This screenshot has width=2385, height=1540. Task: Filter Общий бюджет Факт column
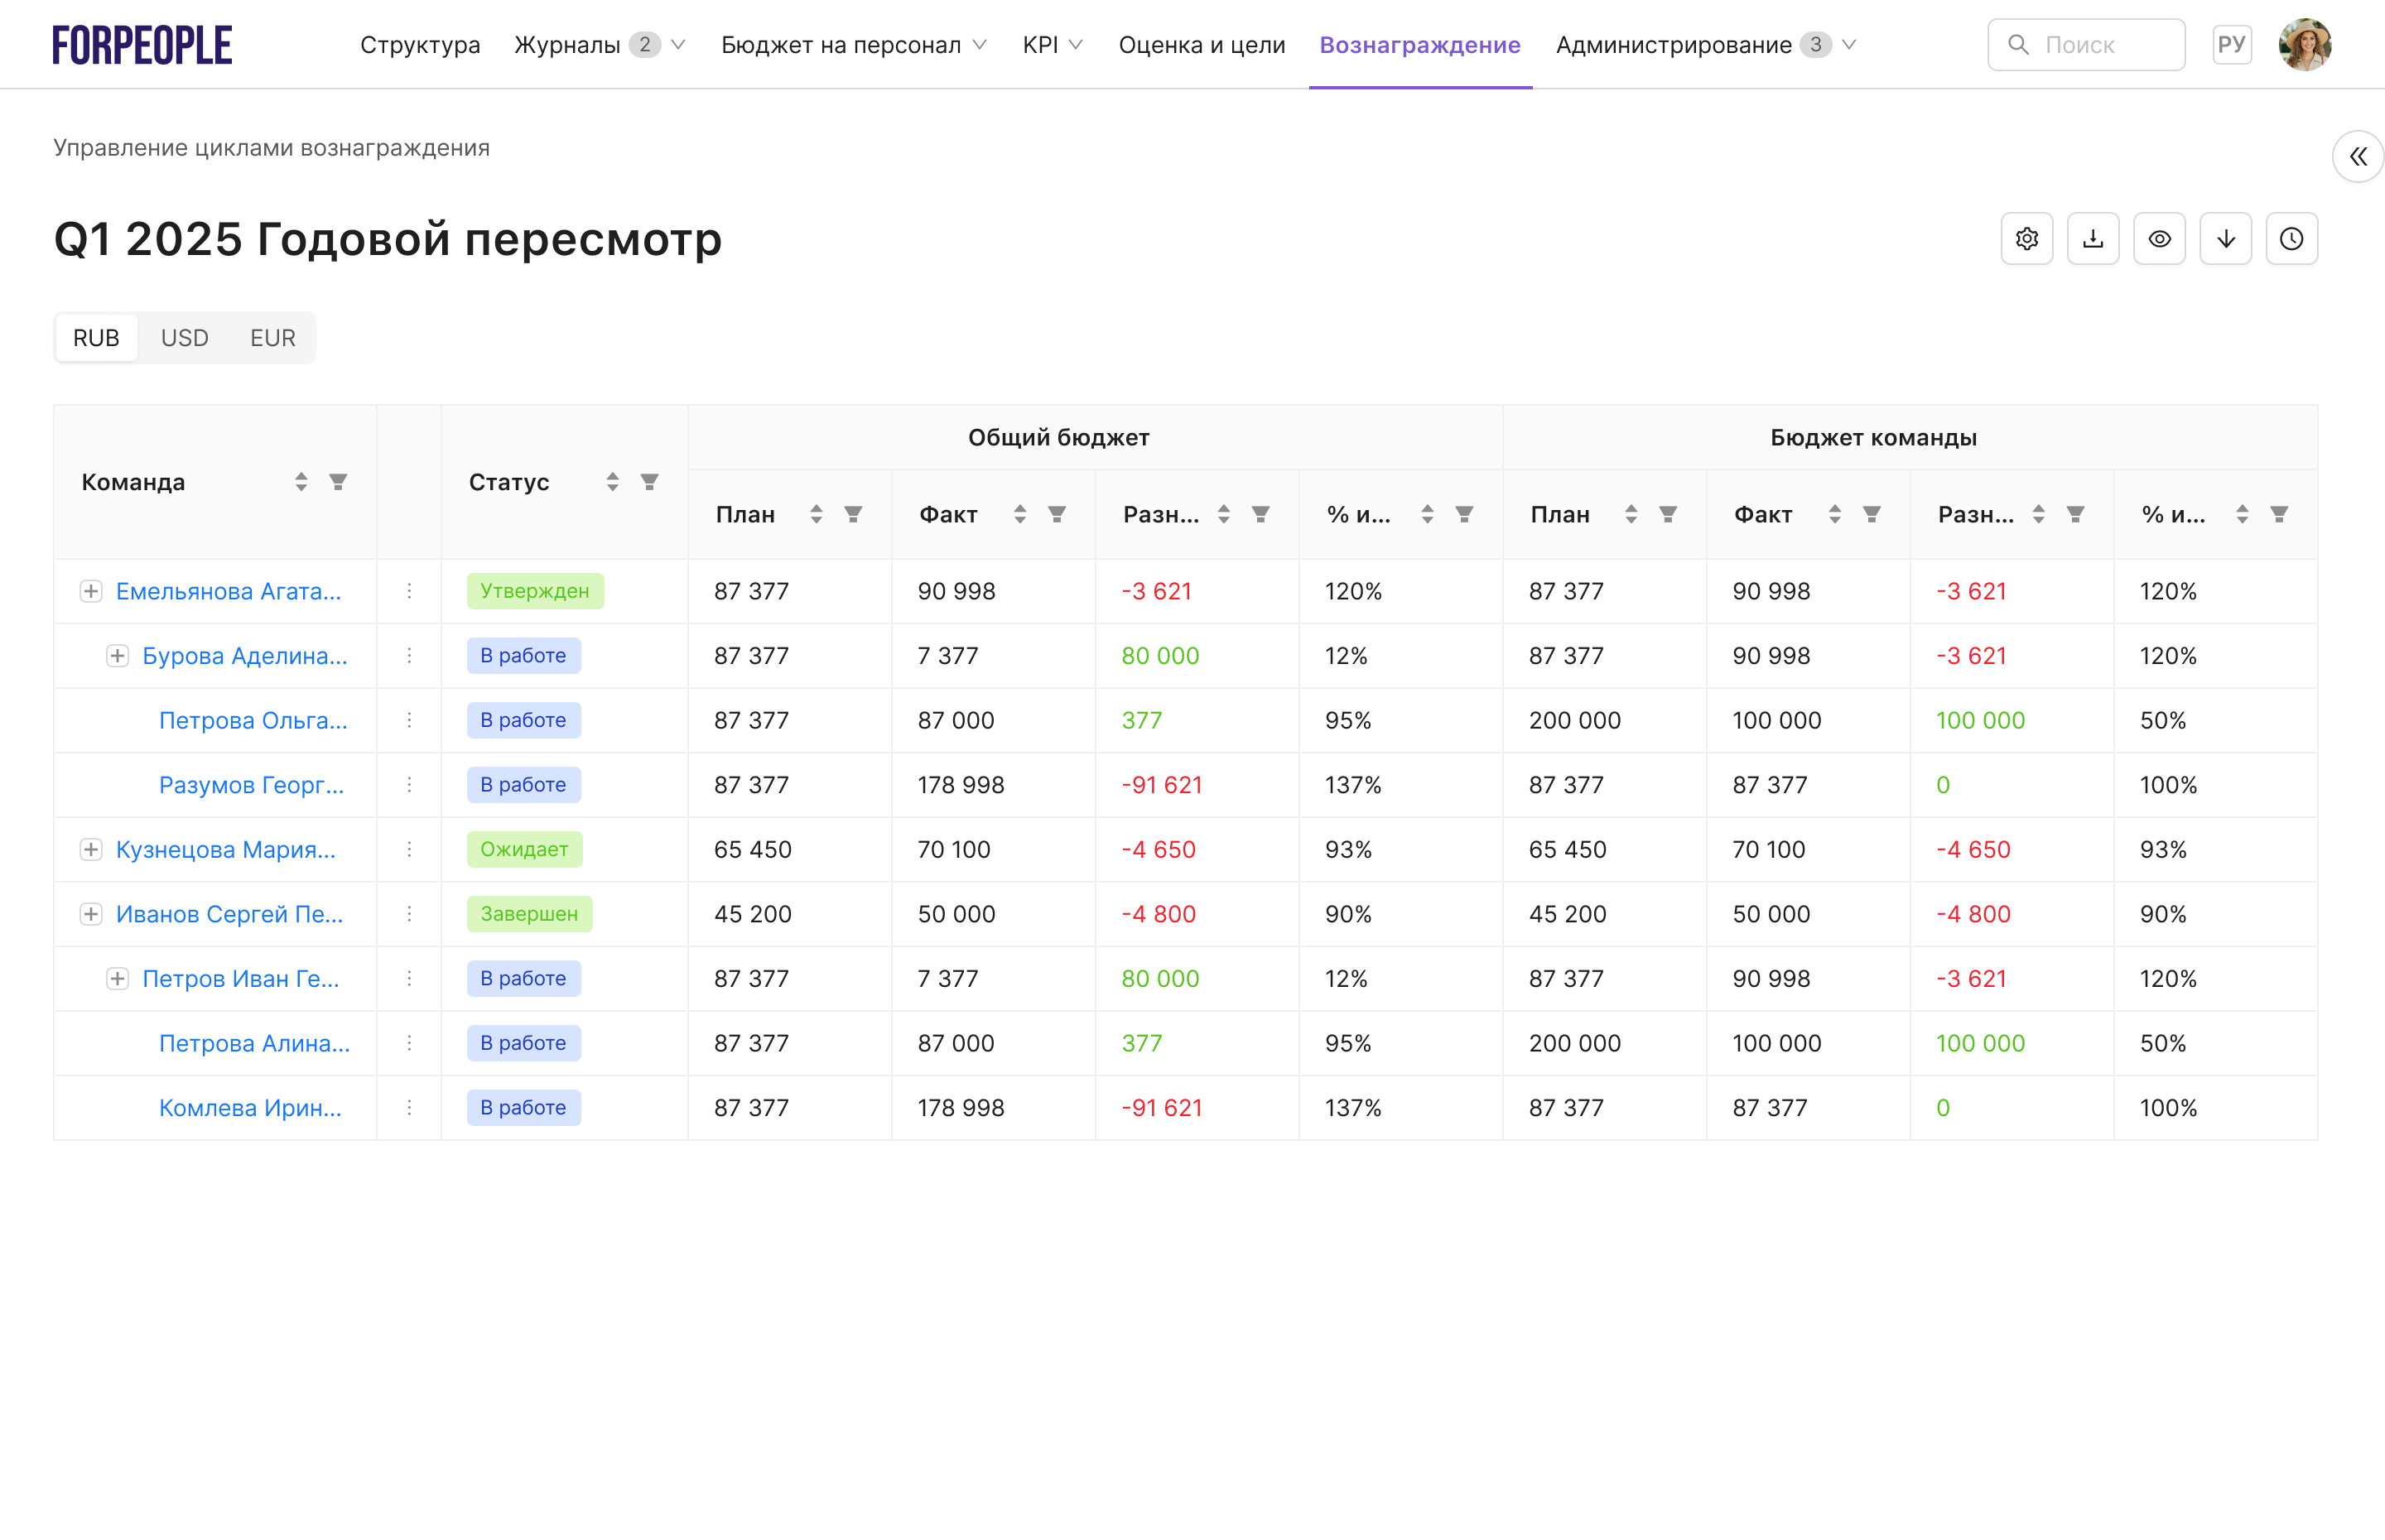click(x=1056, y=514)
